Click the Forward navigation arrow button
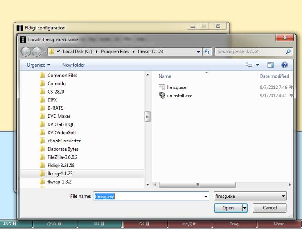The width and height of the screenshot is (302, 229). coord(37,51)
